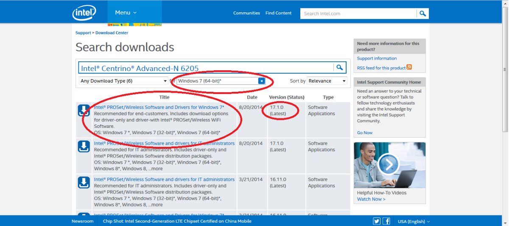The image size is (509, 226).
Task: Open Intel's Facebook page icon
Action: 386,221
